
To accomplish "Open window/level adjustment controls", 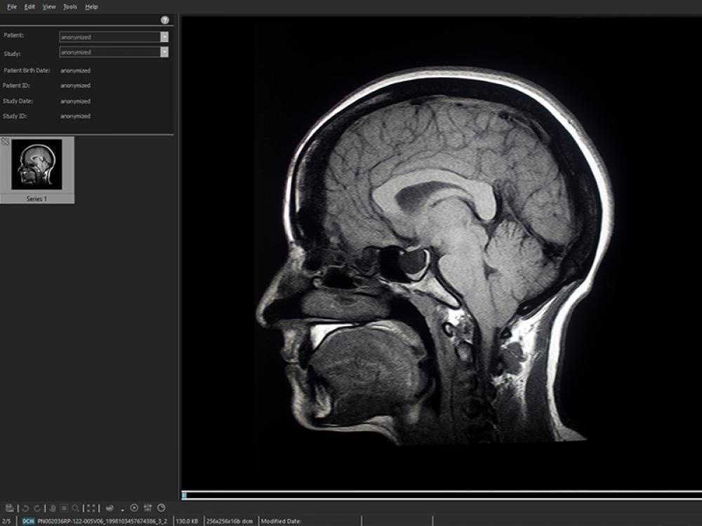I will pyautogui.click(x=147, y=508).
